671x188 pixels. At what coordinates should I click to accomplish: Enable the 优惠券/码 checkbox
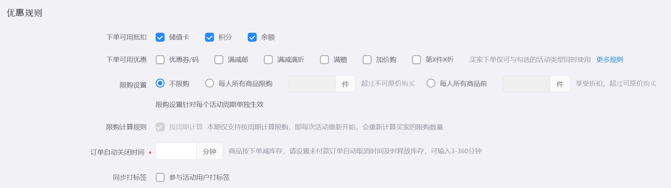160,60
